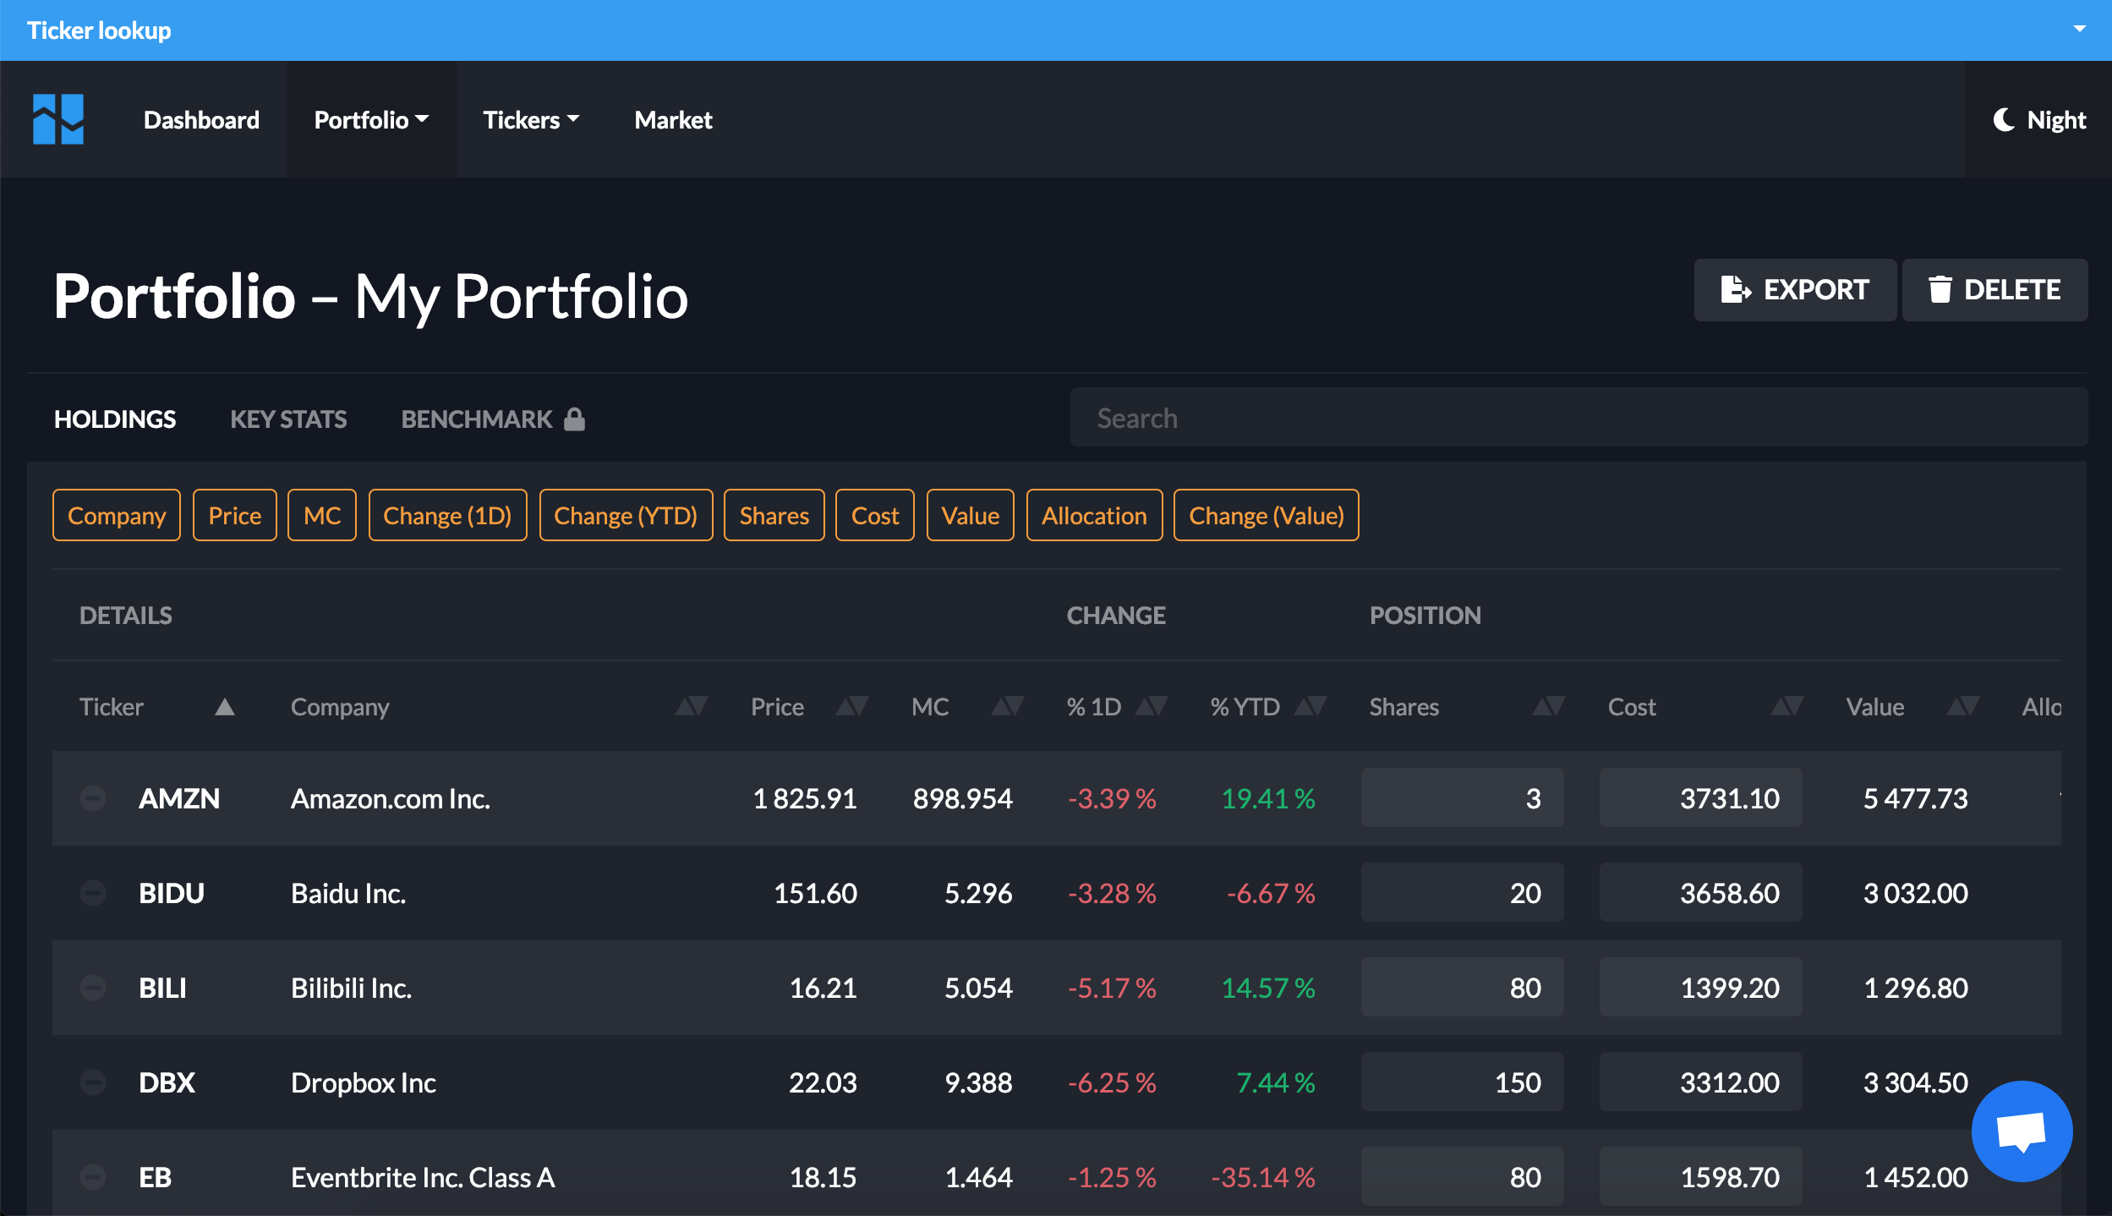Open the Market section from the navbar

672,119
